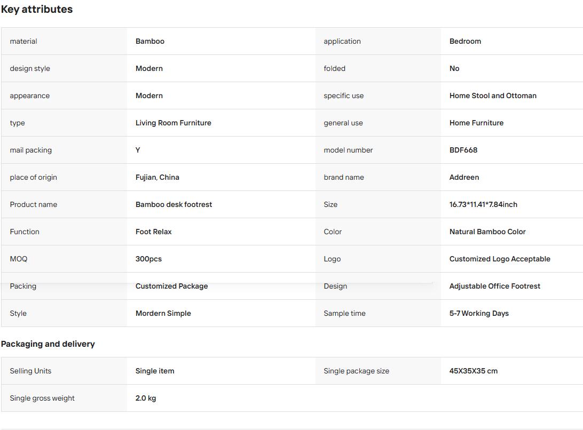The width and height of the screenshot is (583, 430).
Task: Select the Bamboo material value
Action: [x=150, y=41]
